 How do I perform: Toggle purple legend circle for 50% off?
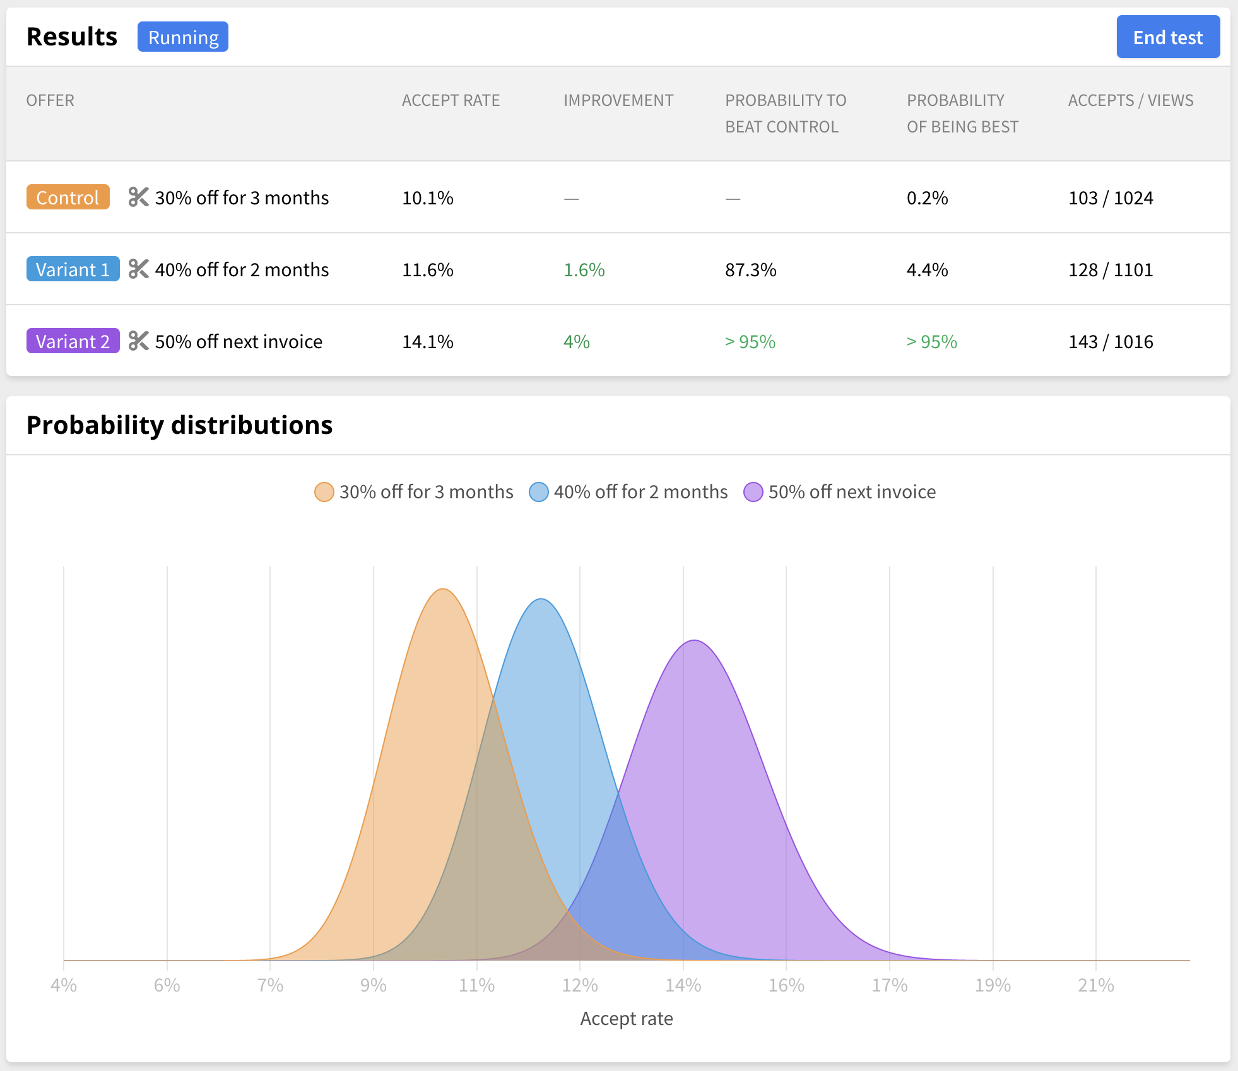pos(753,492)
